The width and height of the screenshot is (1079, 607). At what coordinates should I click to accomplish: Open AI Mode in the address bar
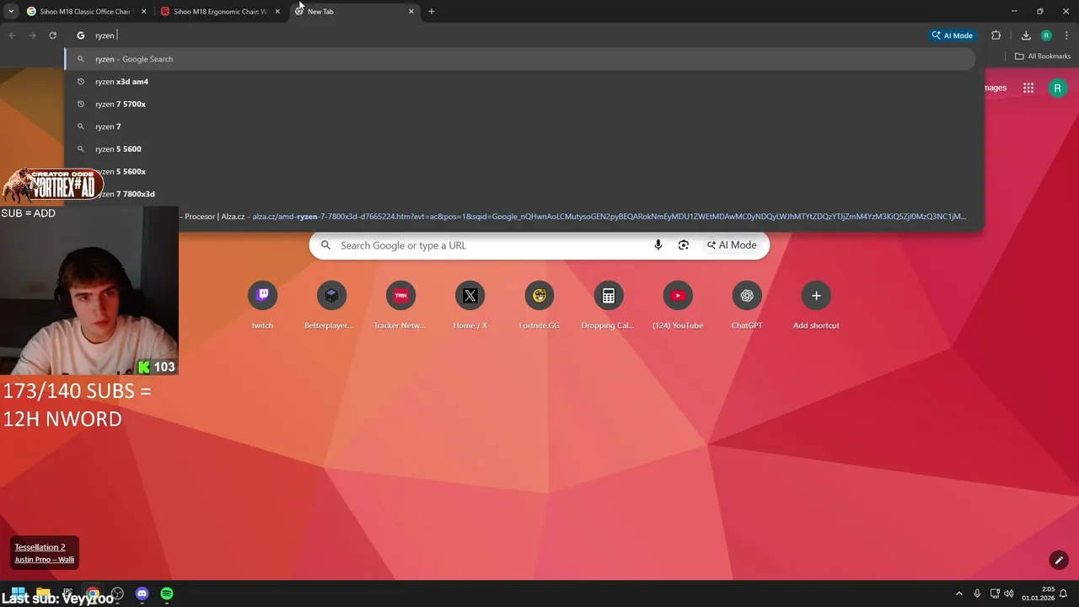(x=953, y=35)
